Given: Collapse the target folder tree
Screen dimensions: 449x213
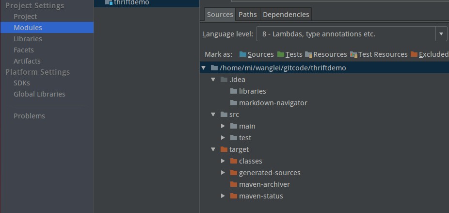Looking at the screenshot, I should (x=213, y=149).
